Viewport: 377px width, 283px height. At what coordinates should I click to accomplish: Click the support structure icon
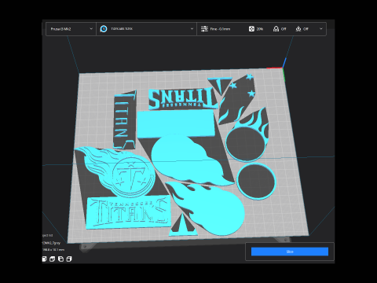[276, 29]
